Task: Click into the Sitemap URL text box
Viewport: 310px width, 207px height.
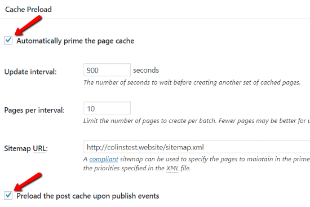Action: point(197,147)
